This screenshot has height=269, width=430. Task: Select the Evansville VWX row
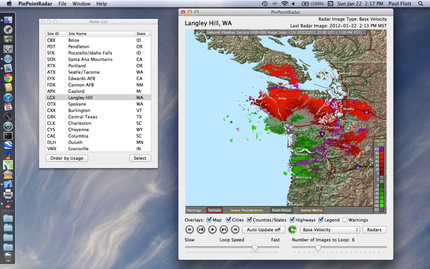tap(98, 148)
